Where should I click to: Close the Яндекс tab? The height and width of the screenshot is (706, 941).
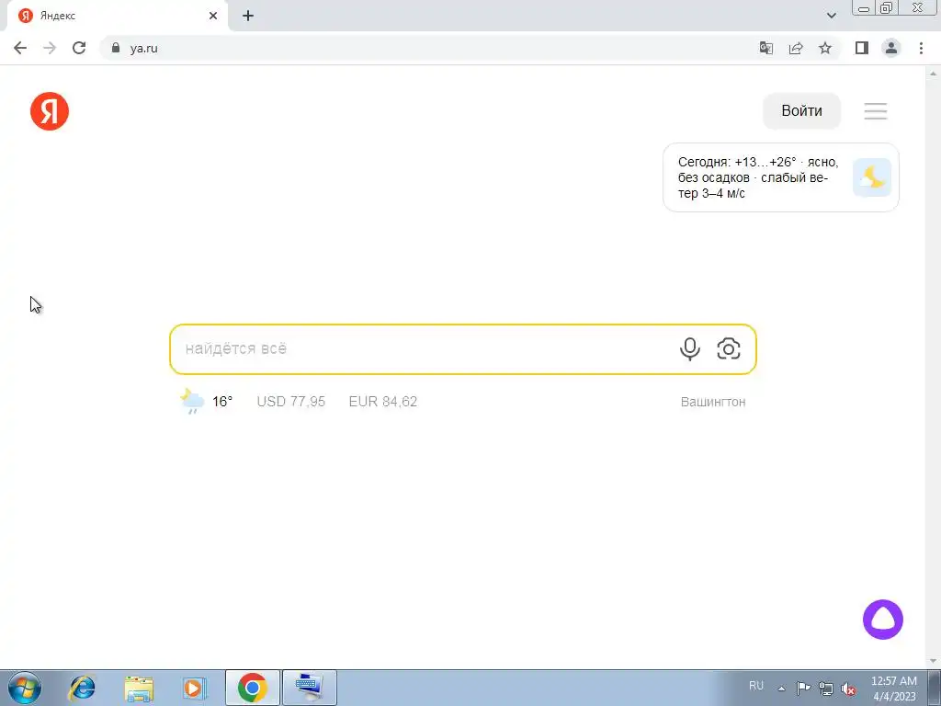[213, 17]
